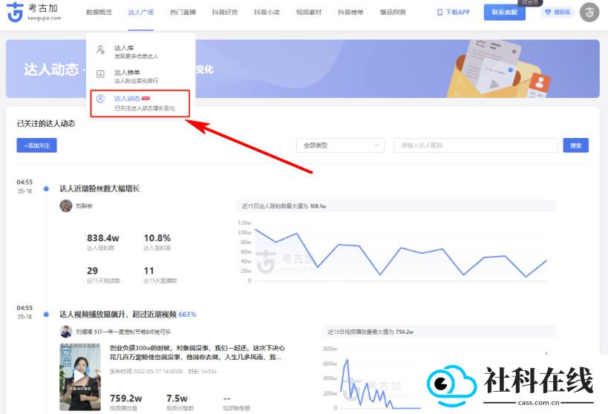
Task: Click the 旗舰版 diamond badge
Action: 558,13
